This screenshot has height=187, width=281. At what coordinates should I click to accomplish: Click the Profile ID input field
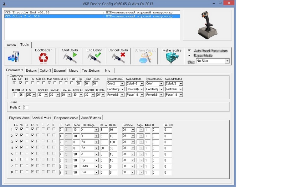(26, 108)
